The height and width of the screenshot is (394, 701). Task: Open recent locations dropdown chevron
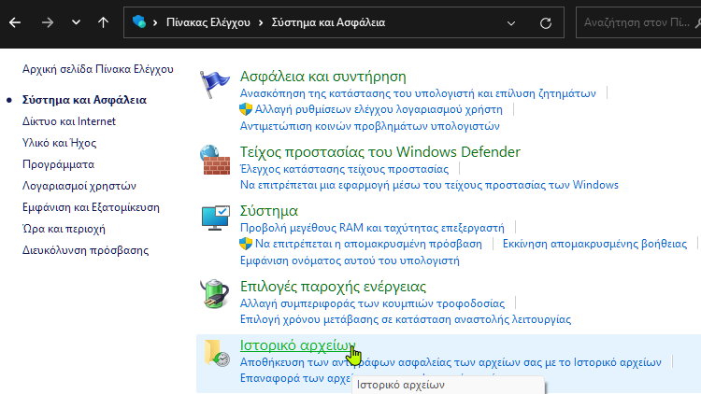point(76,22)
